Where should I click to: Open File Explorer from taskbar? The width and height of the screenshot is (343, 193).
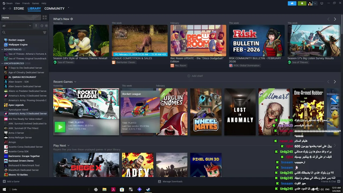[105, 190]
